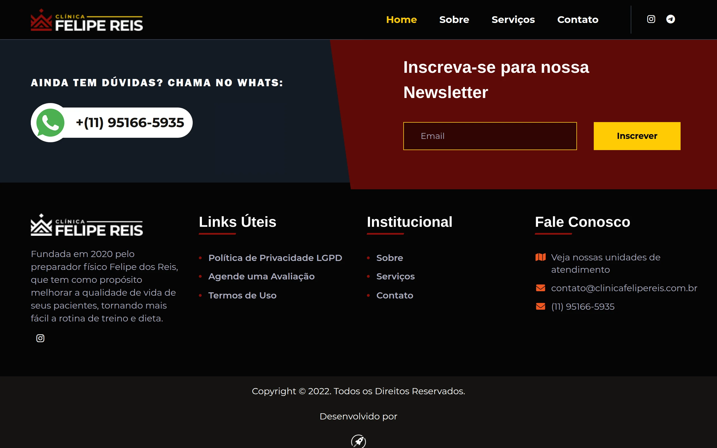Open Política de Privacidade LGPD link
The width and height of the screenshot is (717, 448).
275,258
